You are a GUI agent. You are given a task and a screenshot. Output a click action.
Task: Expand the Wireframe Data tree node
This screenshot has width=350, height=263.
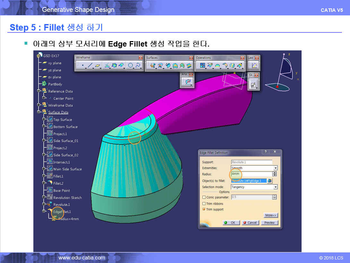(x=39, y=105)
